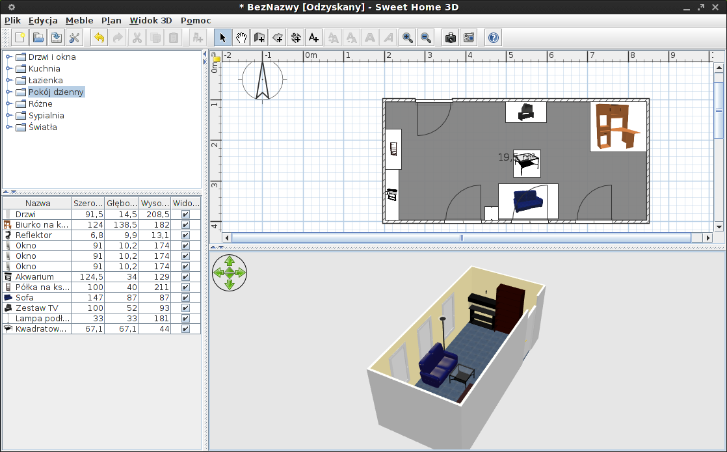Choose the Create rooms tool
The height and width of the screenshot is (452, 727).
click(x=278, y=38)
